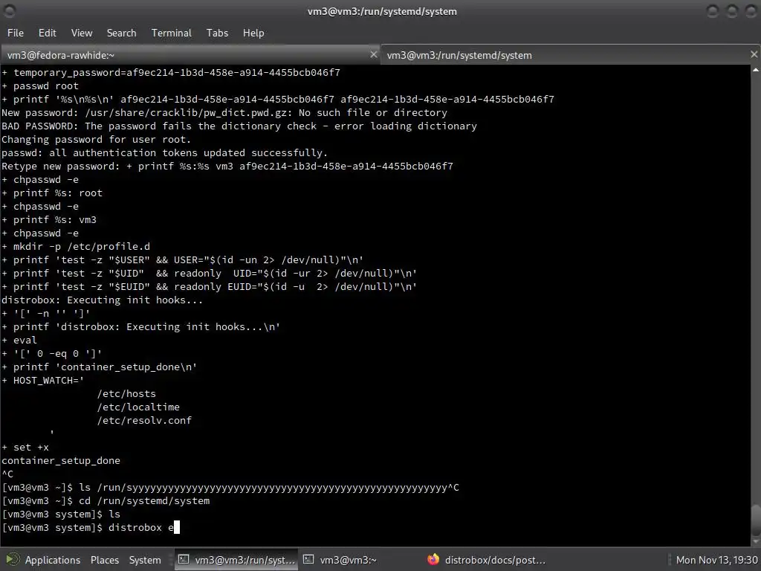Click the 'Changing password for user root.' line
The height and width of the screenshot is (571, 761).
click(x=96, y=139)
